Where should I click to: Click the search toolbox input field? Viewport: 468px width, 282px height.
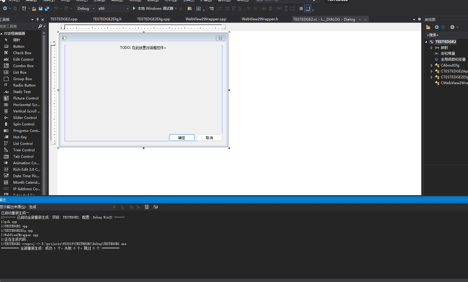pyautogui.click(x=19, y=26)
